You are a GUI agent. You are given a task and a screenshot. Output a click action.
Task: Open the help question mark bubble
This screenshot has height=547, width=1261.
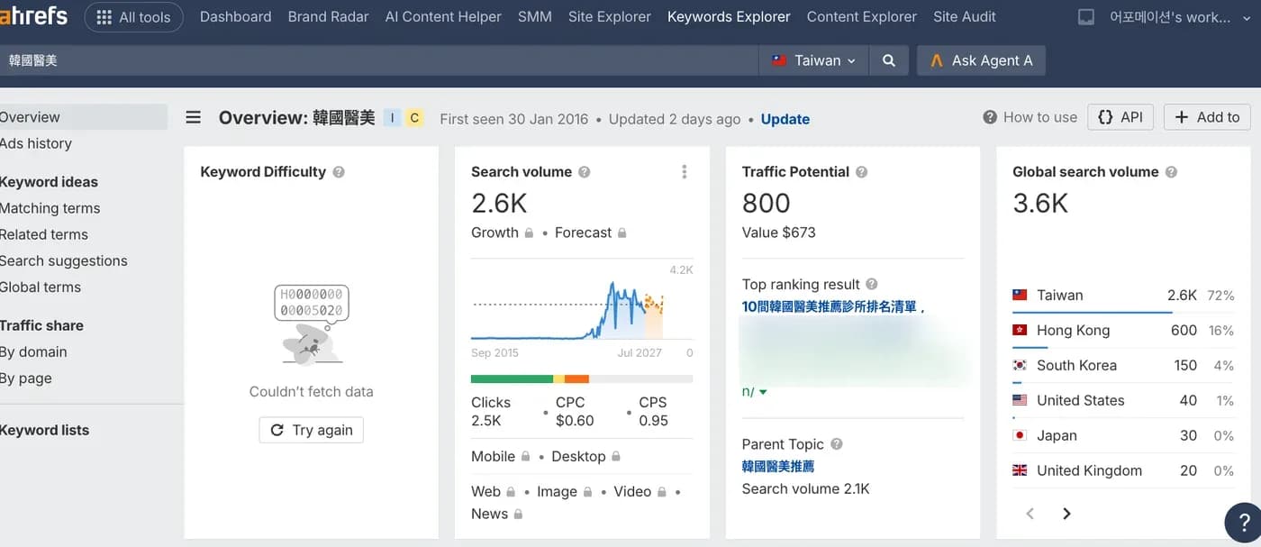point(1245,524)
